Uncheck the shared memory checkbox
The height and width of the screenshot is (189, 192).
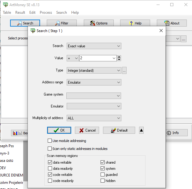click(x=102, y=162)
